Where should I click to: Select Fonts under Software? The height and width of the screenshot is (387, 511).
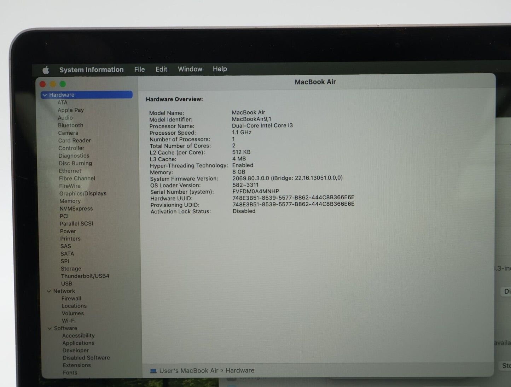(70, 373)
